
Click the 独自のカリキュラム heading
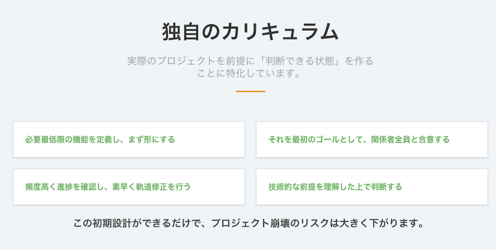(x=250, y=32)
